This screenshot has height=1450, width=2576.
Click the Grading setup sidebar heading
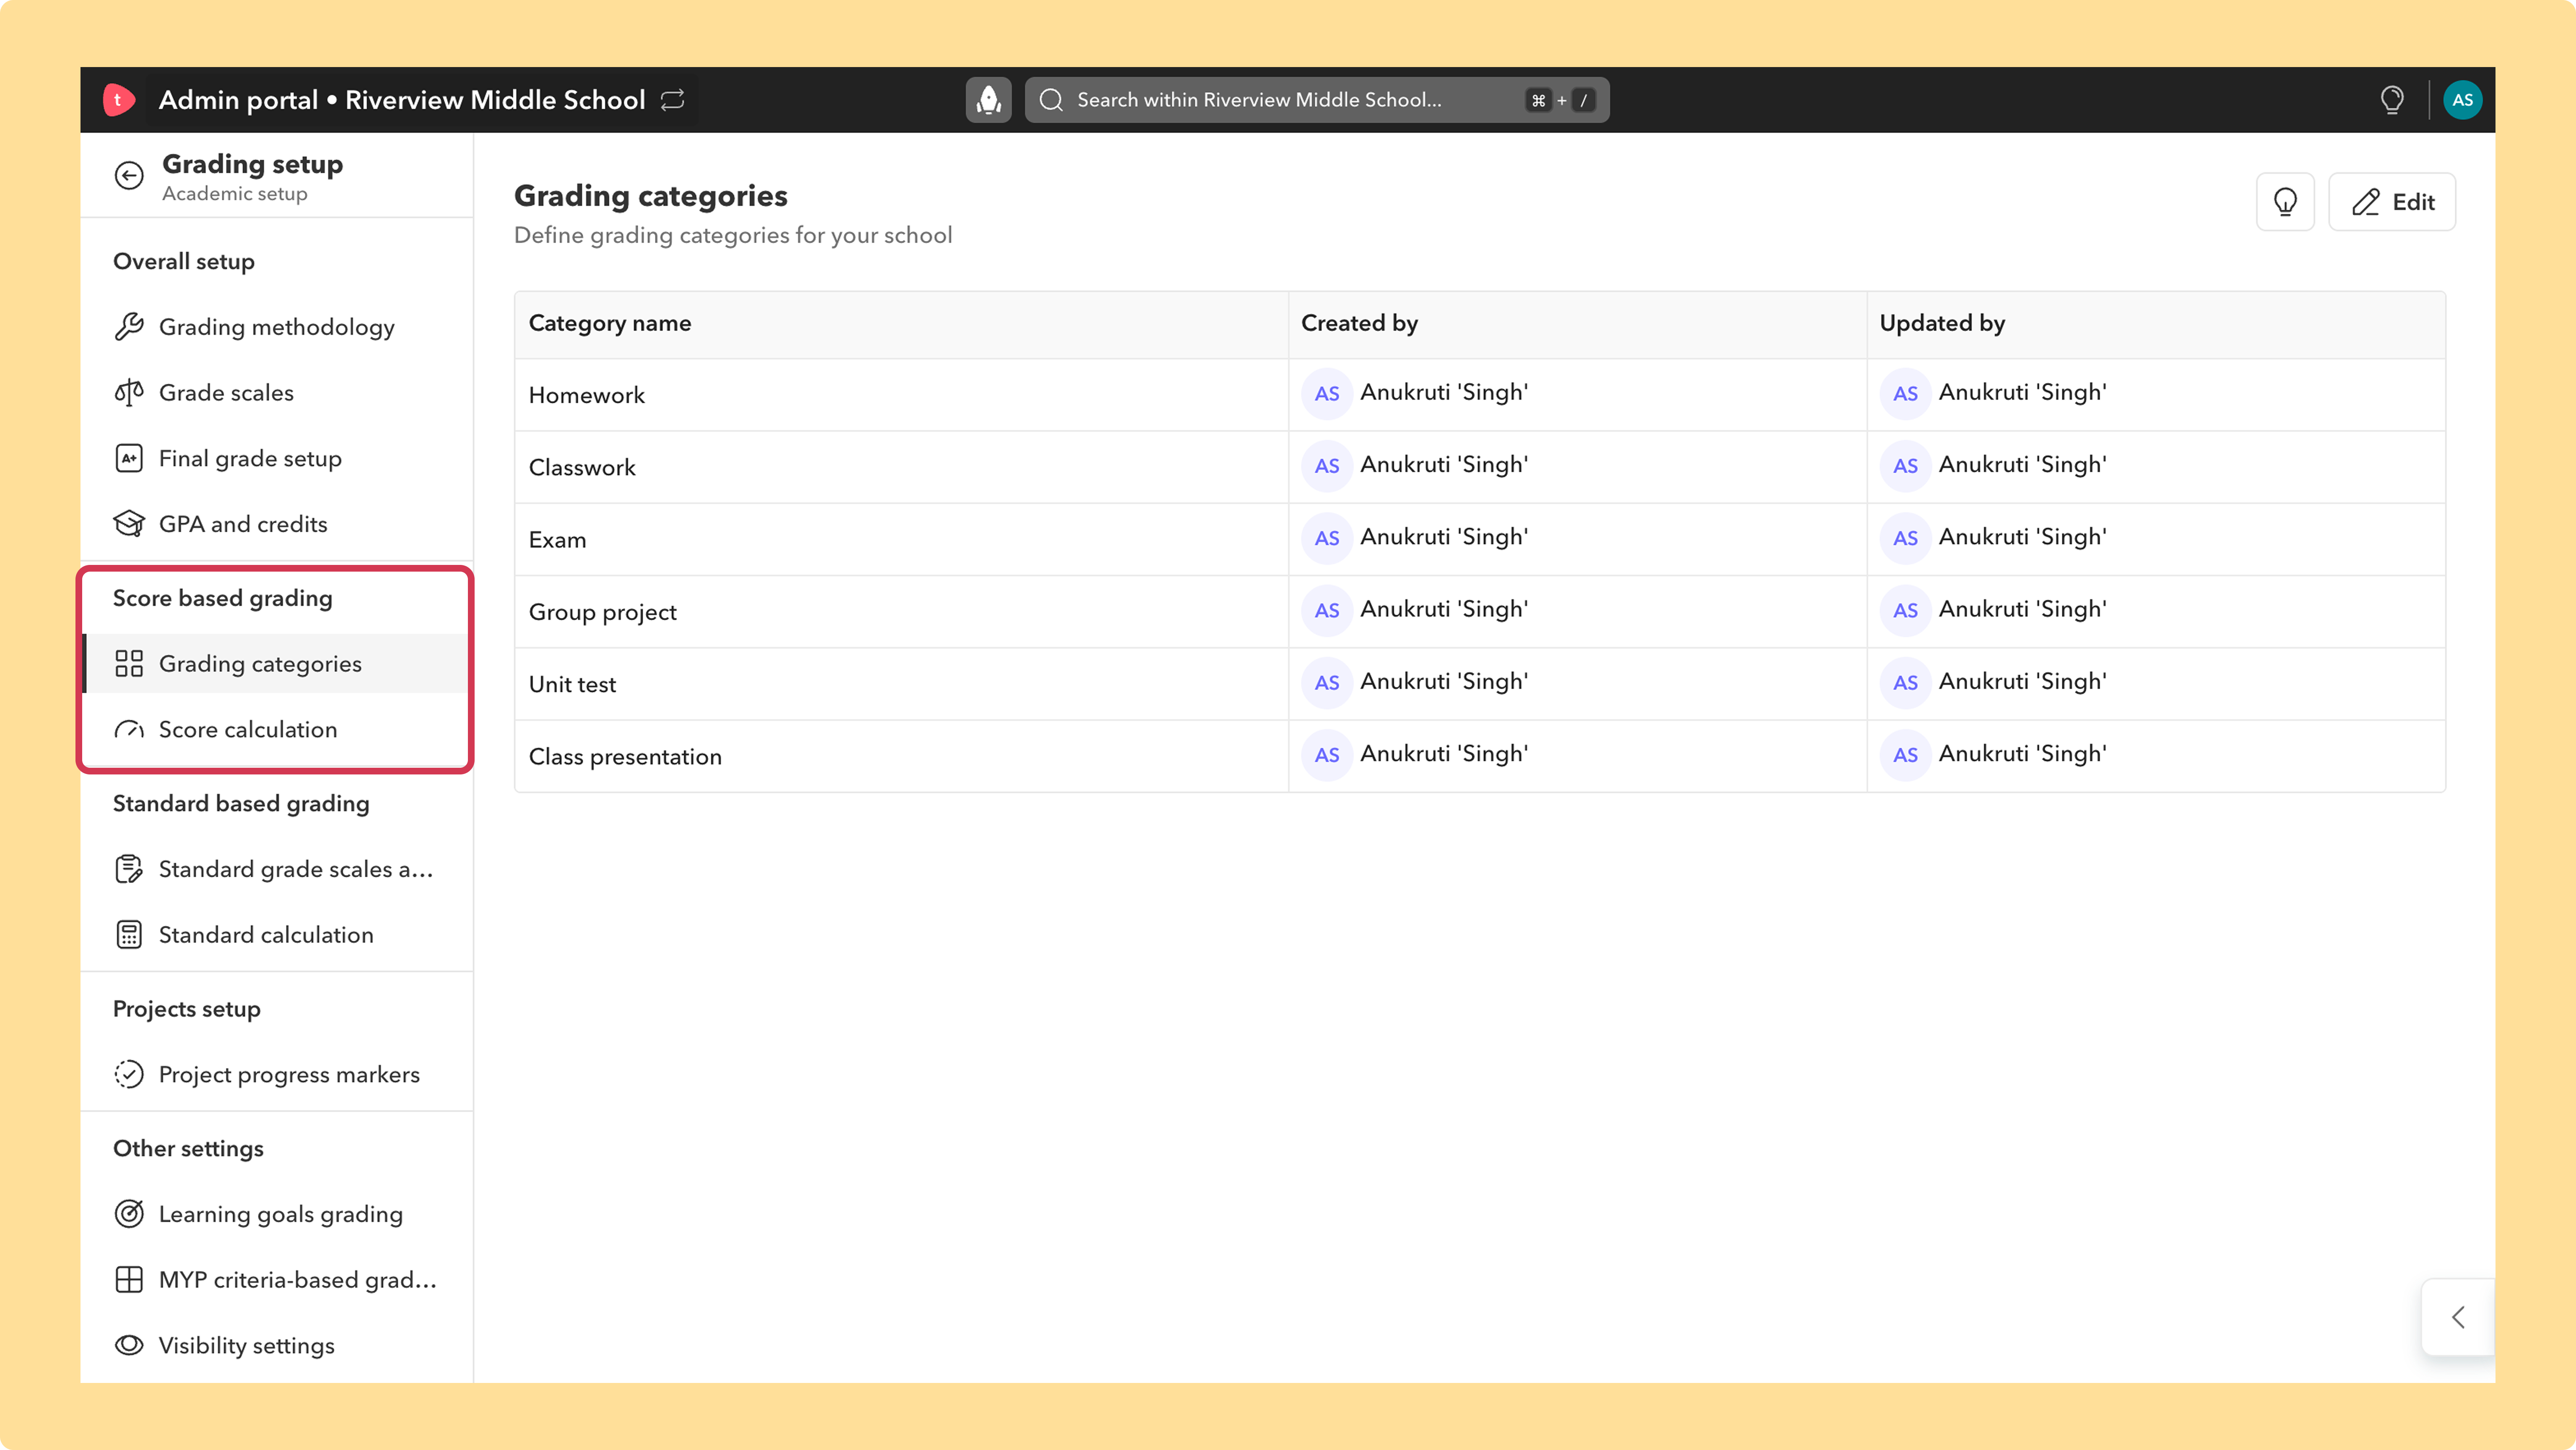[252, 164]
